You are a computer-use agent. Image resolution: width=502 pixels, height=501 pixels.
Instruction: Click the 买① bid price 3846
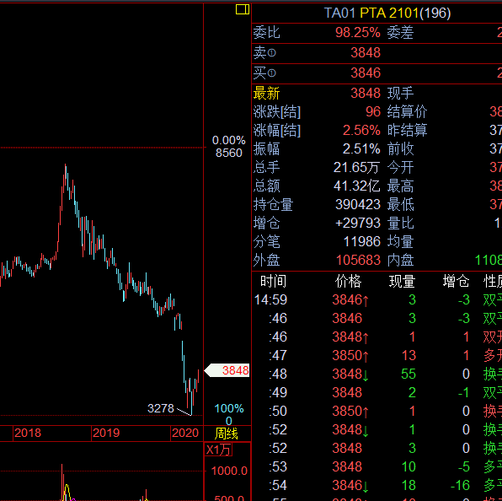coord(366,73)
